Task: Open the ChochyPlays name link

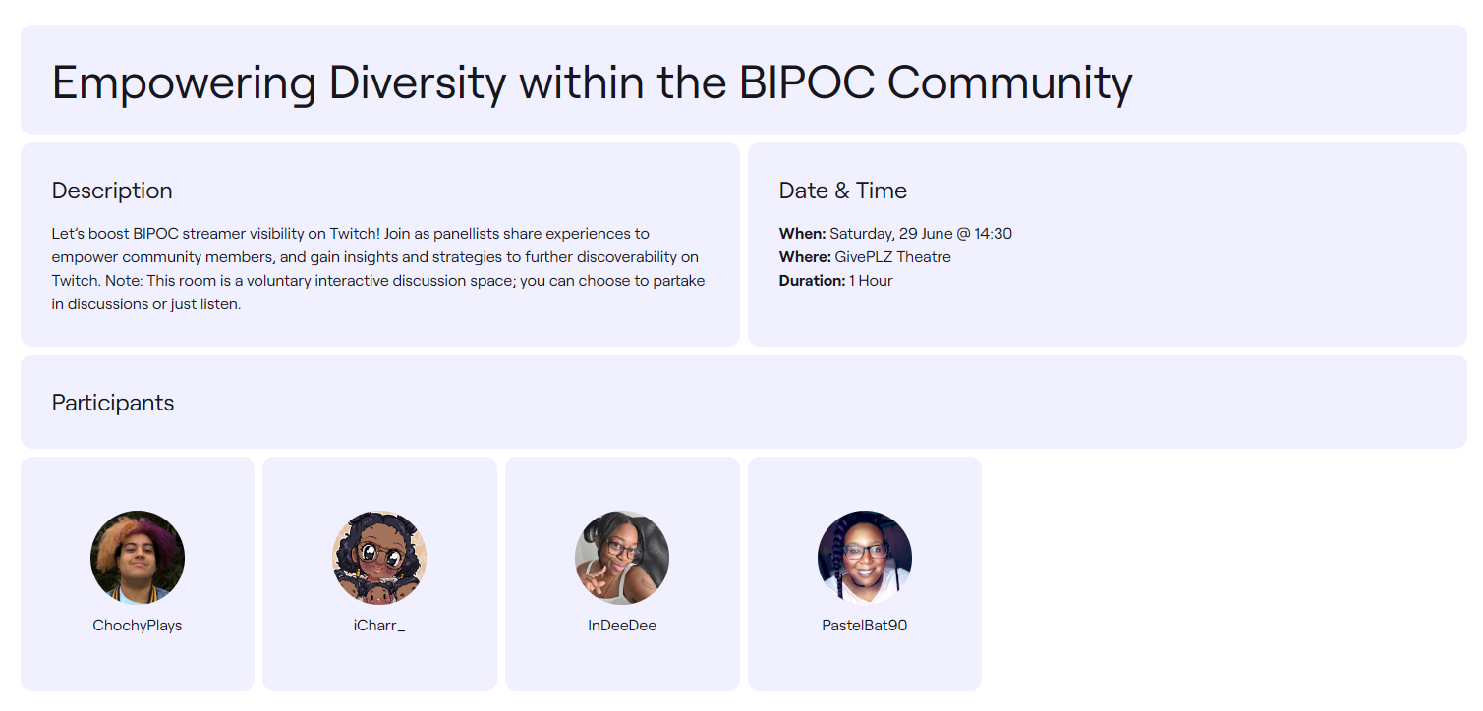Action: [x=138, y=626]
